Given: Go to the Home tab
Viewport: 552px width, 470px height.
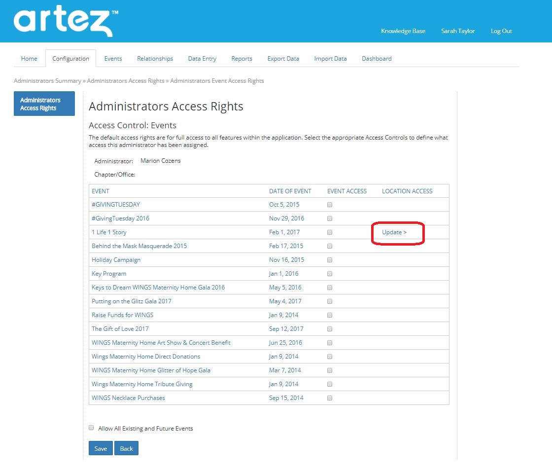Looking at the screenshot, I should [x=29, y=59].
